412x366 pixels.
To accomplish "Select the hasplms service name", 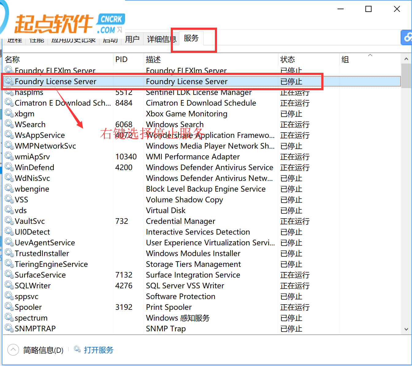I will (29, 92).
